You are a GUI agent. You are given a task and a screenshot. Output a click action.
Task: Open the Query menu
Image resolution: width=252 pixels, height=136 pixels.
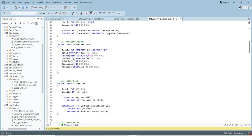coord(27,3)
